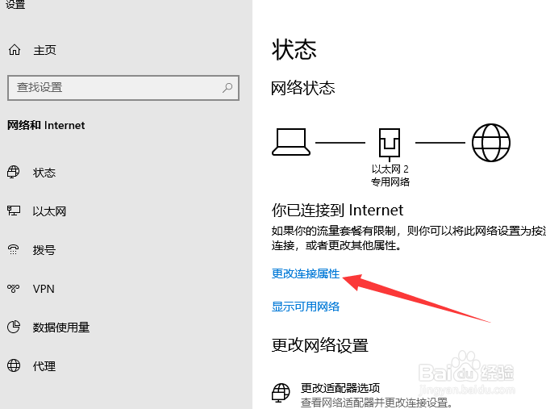Select 状态 in the sidebar
This screenshot has width=546, height=409.
point(44,173)
